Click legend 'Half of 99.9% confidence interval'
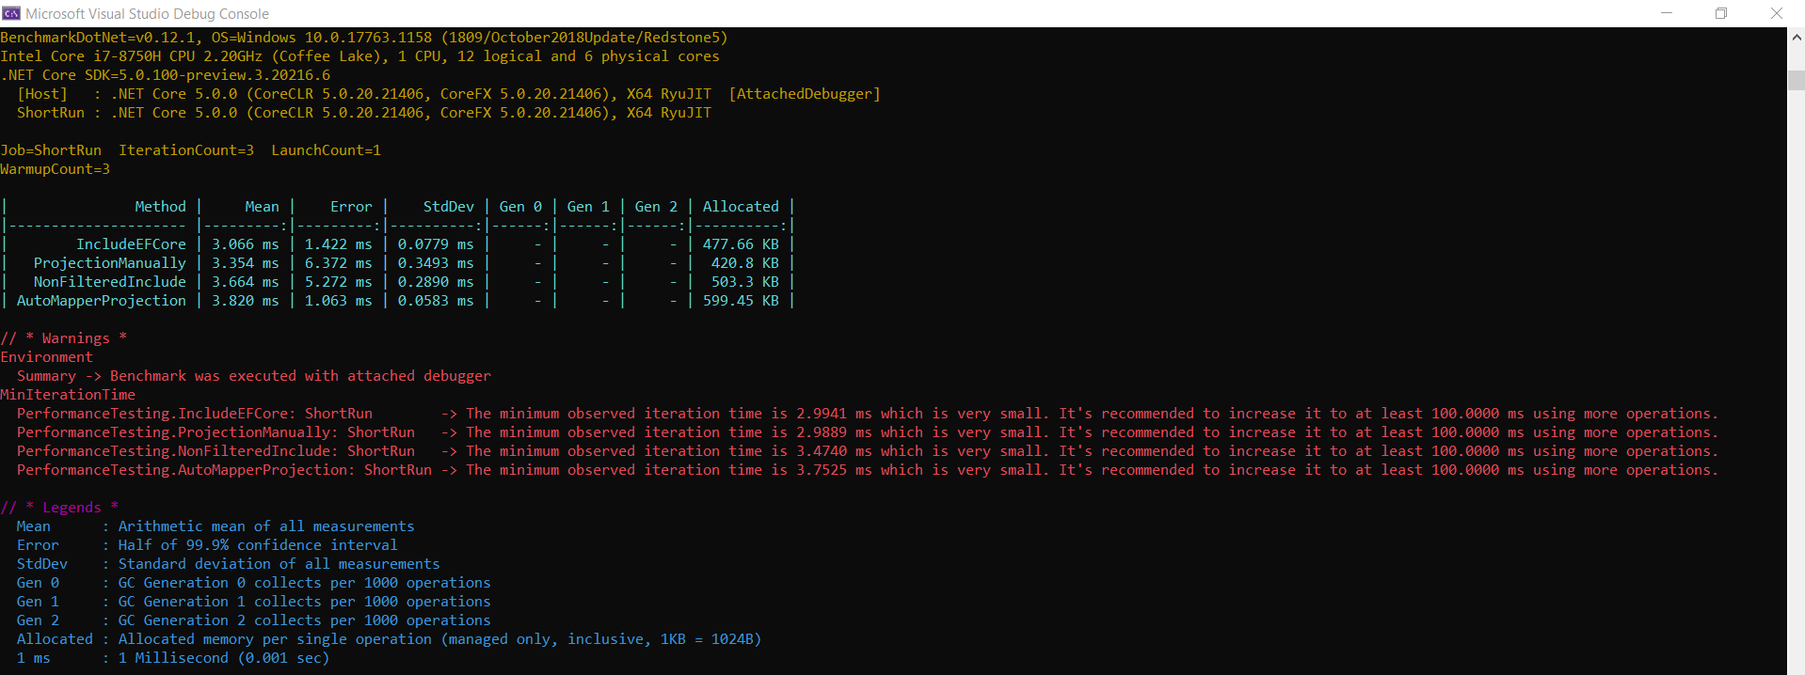Viewport: 1805px width, 675px height. (x=258, y=545)
